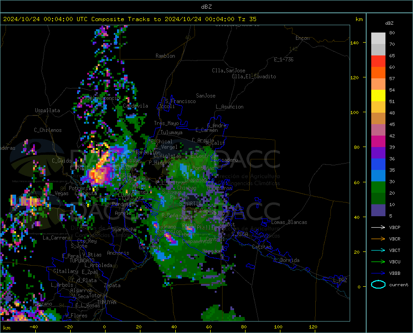Click the Manzano map label
This screenshot has width=413, height=333.
point(42,304)
